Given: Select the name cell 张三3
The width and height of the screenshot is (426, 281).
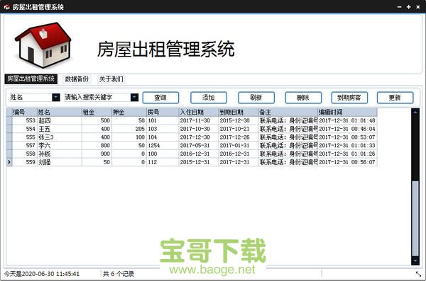Looking at the screenshot, I should click(59, 137).
